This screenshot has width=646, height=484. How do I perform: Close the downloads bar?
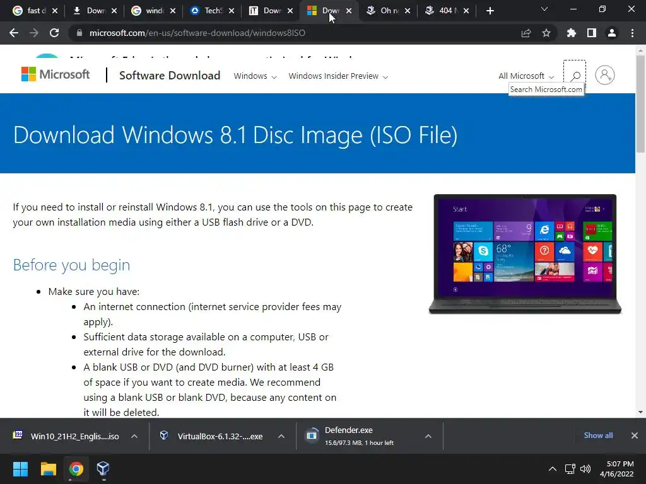635,435
